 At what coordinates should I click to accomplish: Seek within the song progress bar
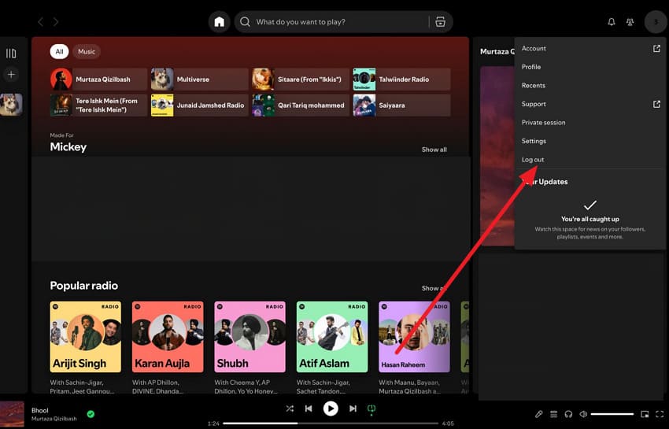(331, 423)
